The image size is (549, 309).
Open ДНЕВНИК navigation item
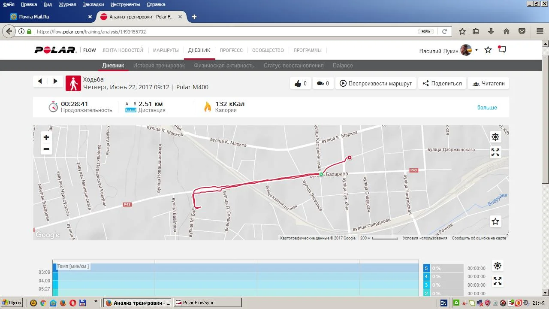pos(199,50)
